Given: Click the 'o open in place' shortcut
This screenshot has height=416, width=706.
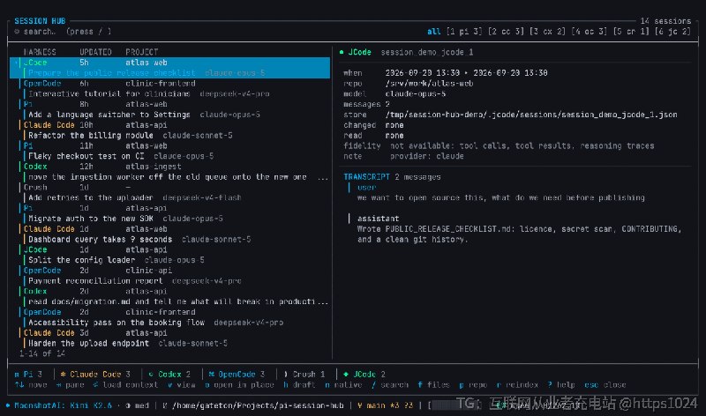Looking at the screenshot, I should pyautogui.click(x=239, y=385).
